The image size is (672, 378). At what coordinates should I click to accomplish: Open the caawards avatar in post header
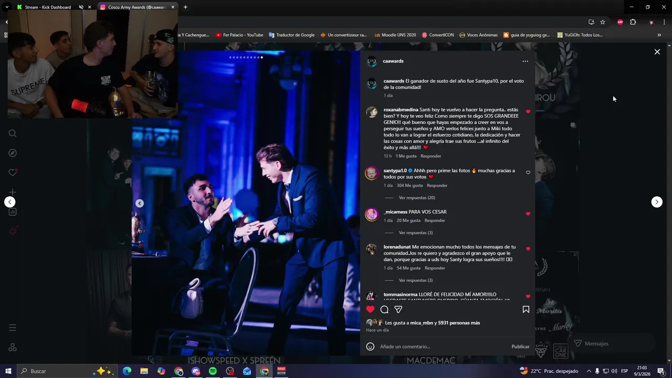point(372,61)
